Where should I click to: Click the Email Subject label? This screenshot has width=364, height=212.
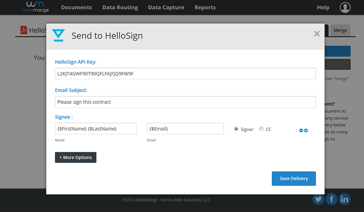[71, 90]
